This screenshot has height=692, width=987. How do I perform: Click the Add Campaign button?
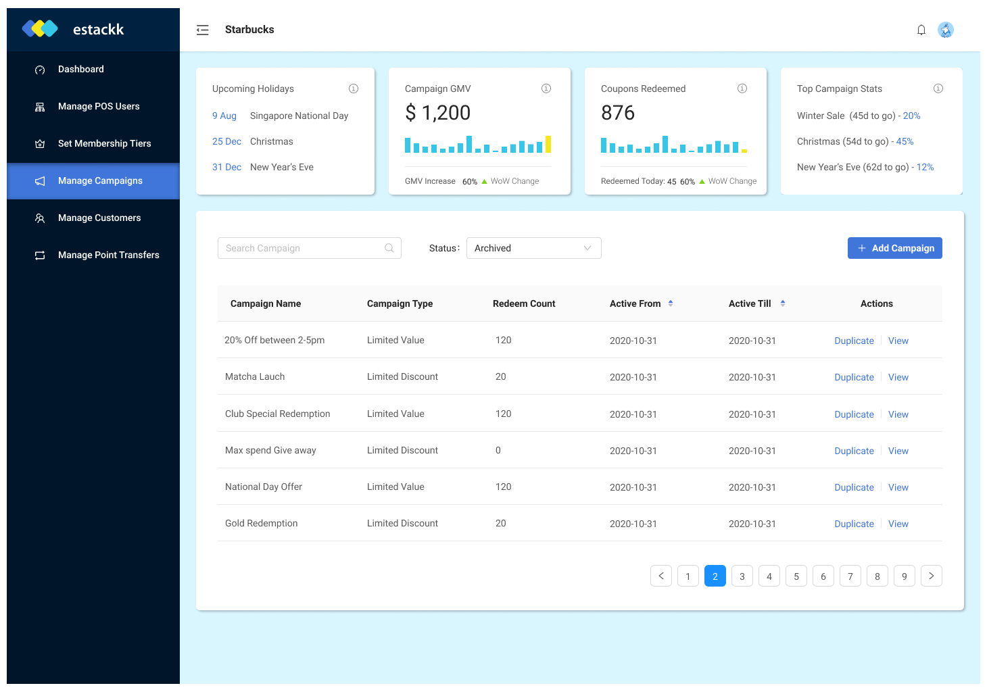tap(894, 248)
